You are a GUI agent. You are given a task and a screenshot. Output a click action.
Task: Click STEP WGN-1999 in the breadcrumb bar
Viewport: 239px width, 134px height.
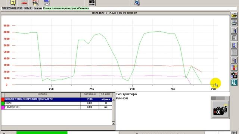pos(12,8)
